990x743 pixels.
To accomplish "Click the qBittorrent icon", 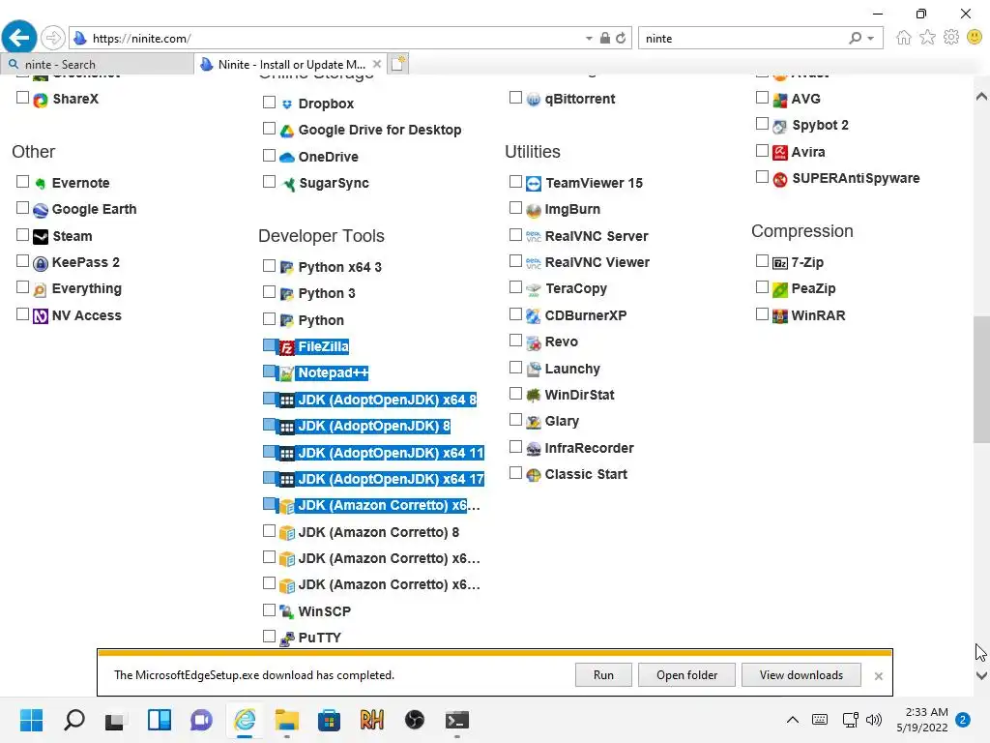I will click(x=534, y=100).
